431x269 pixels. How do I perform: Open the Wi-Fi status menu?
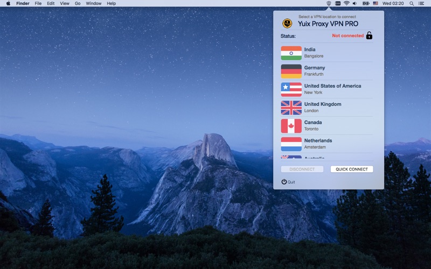click(x=346, y=3)
